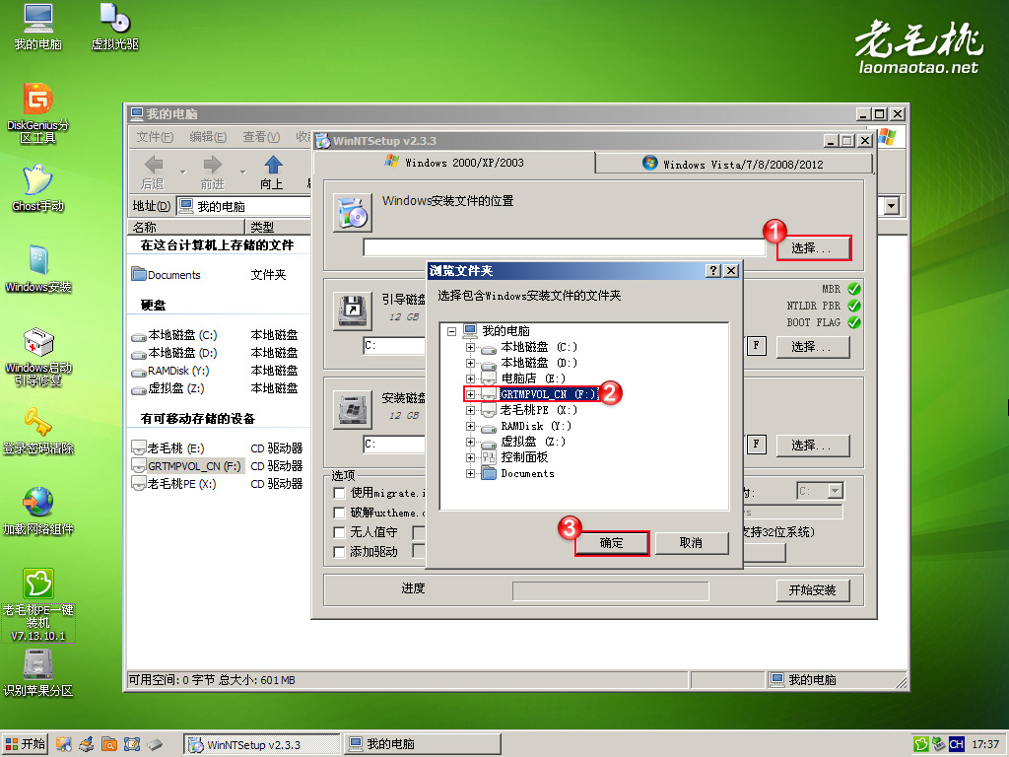
Task: Click the WinNTSetup v2.3.3 taskbar button
Action: pyautogui.click(x=261, y=745)
